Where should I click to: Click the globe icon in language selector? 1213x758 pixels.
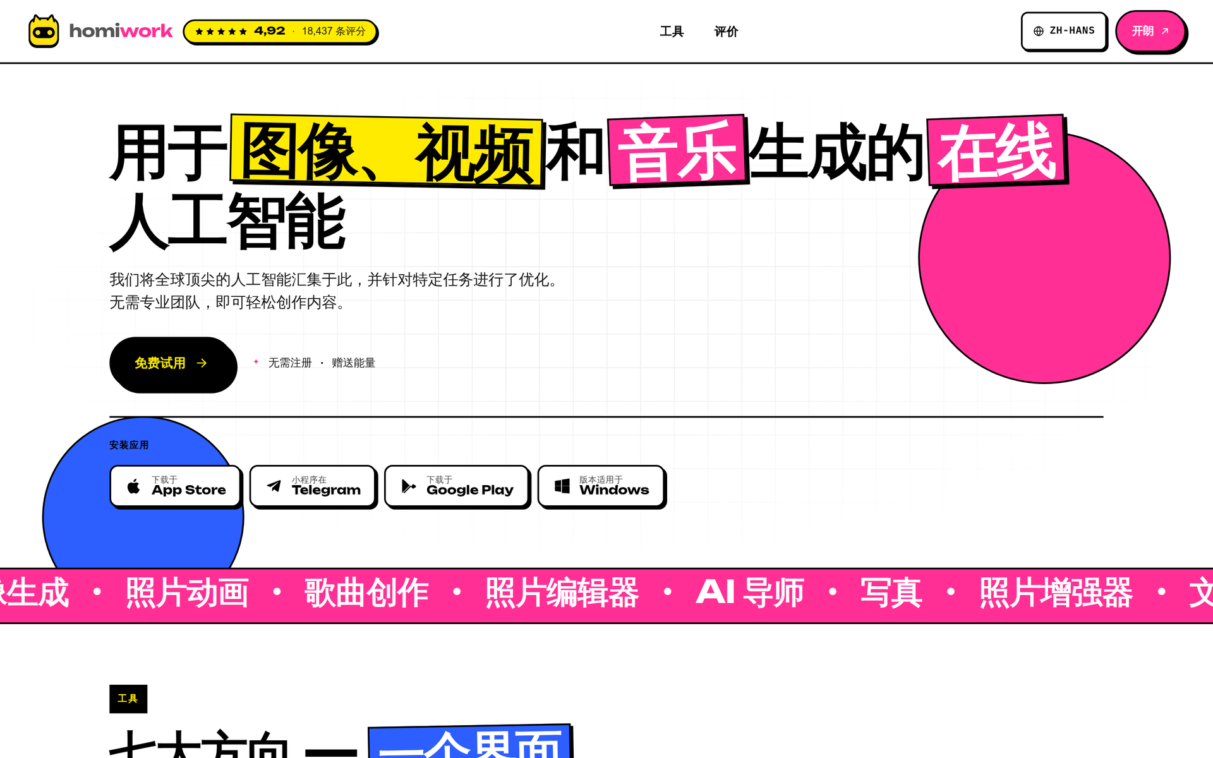[x=1039, y=31]
